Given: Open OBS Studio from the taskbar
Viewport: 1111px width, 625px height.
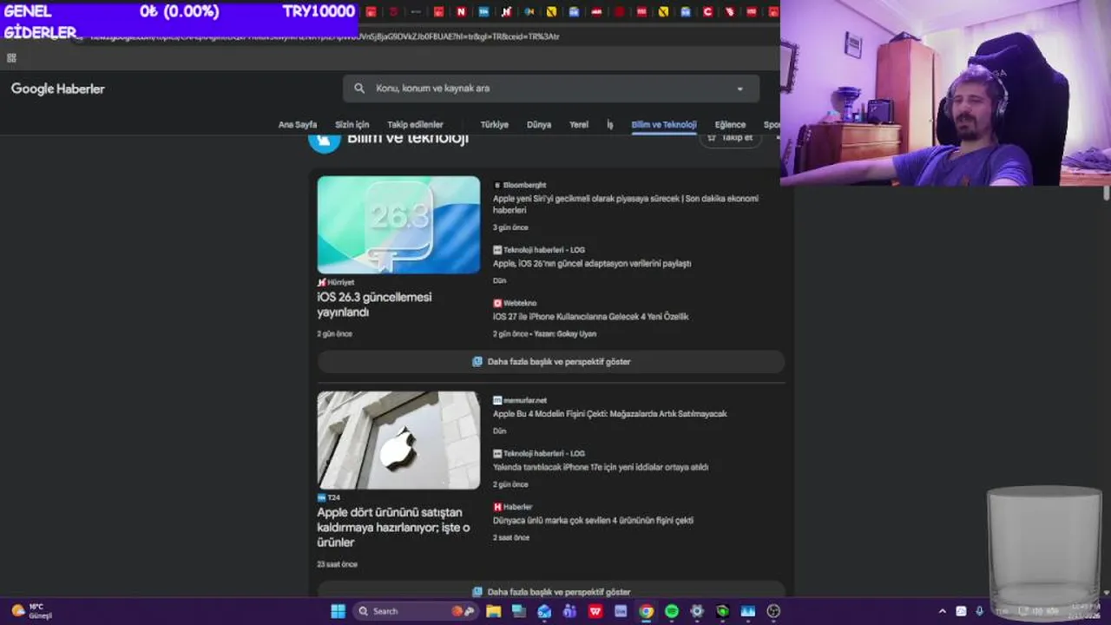Looking at the screenshot, I should coord(773,611).
